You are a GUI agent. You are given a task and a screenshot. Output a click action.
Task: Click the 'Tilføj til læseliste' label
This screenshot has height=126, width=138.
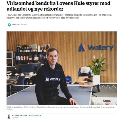pyautogui.click(x=20, y=25)
